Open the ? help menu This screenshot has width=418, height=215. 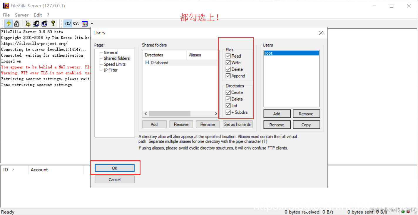[48, 15]
